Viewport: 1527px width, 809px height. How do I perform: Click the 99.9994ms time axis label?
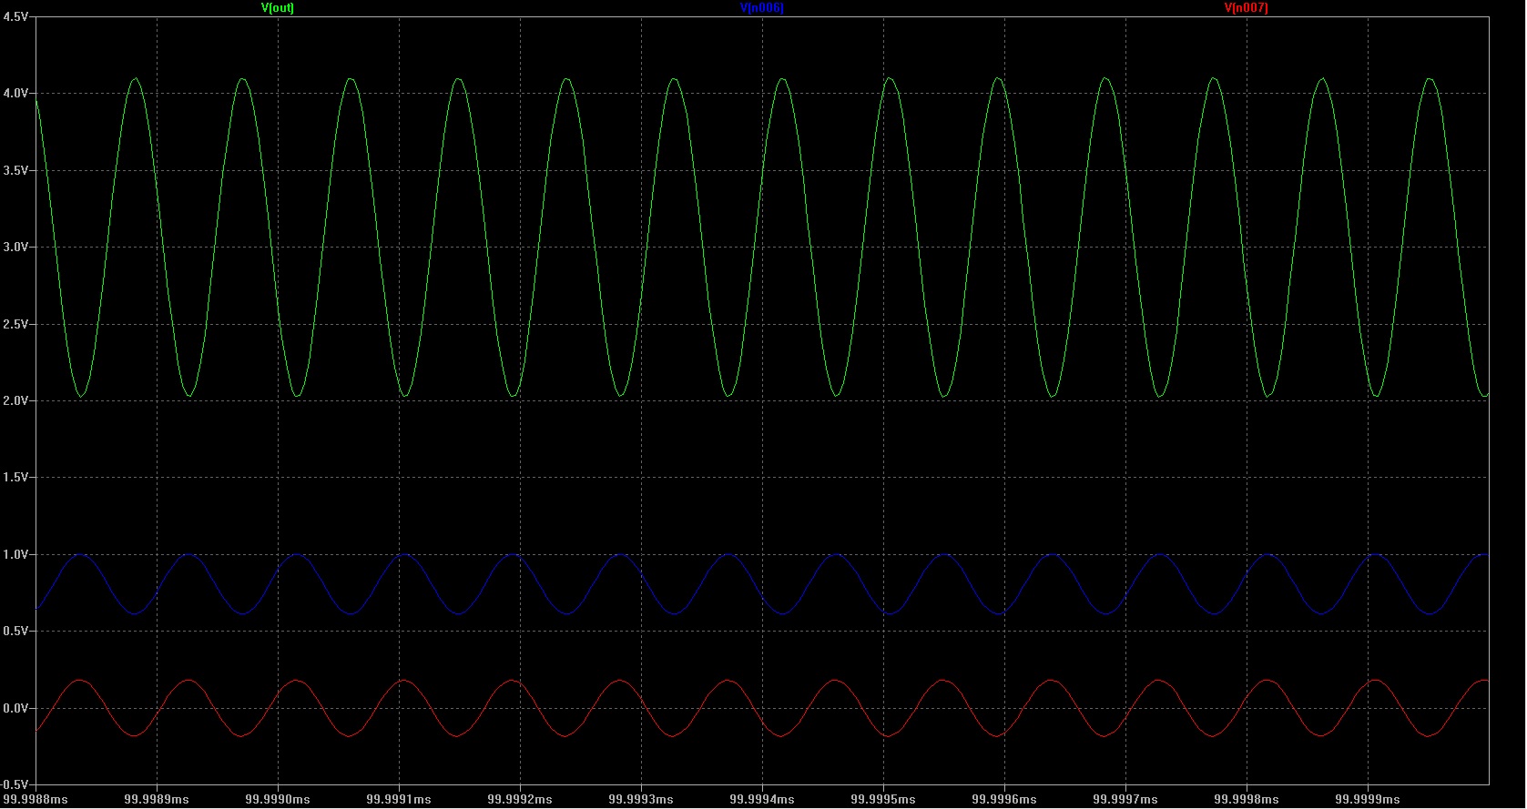click(762, 799)
